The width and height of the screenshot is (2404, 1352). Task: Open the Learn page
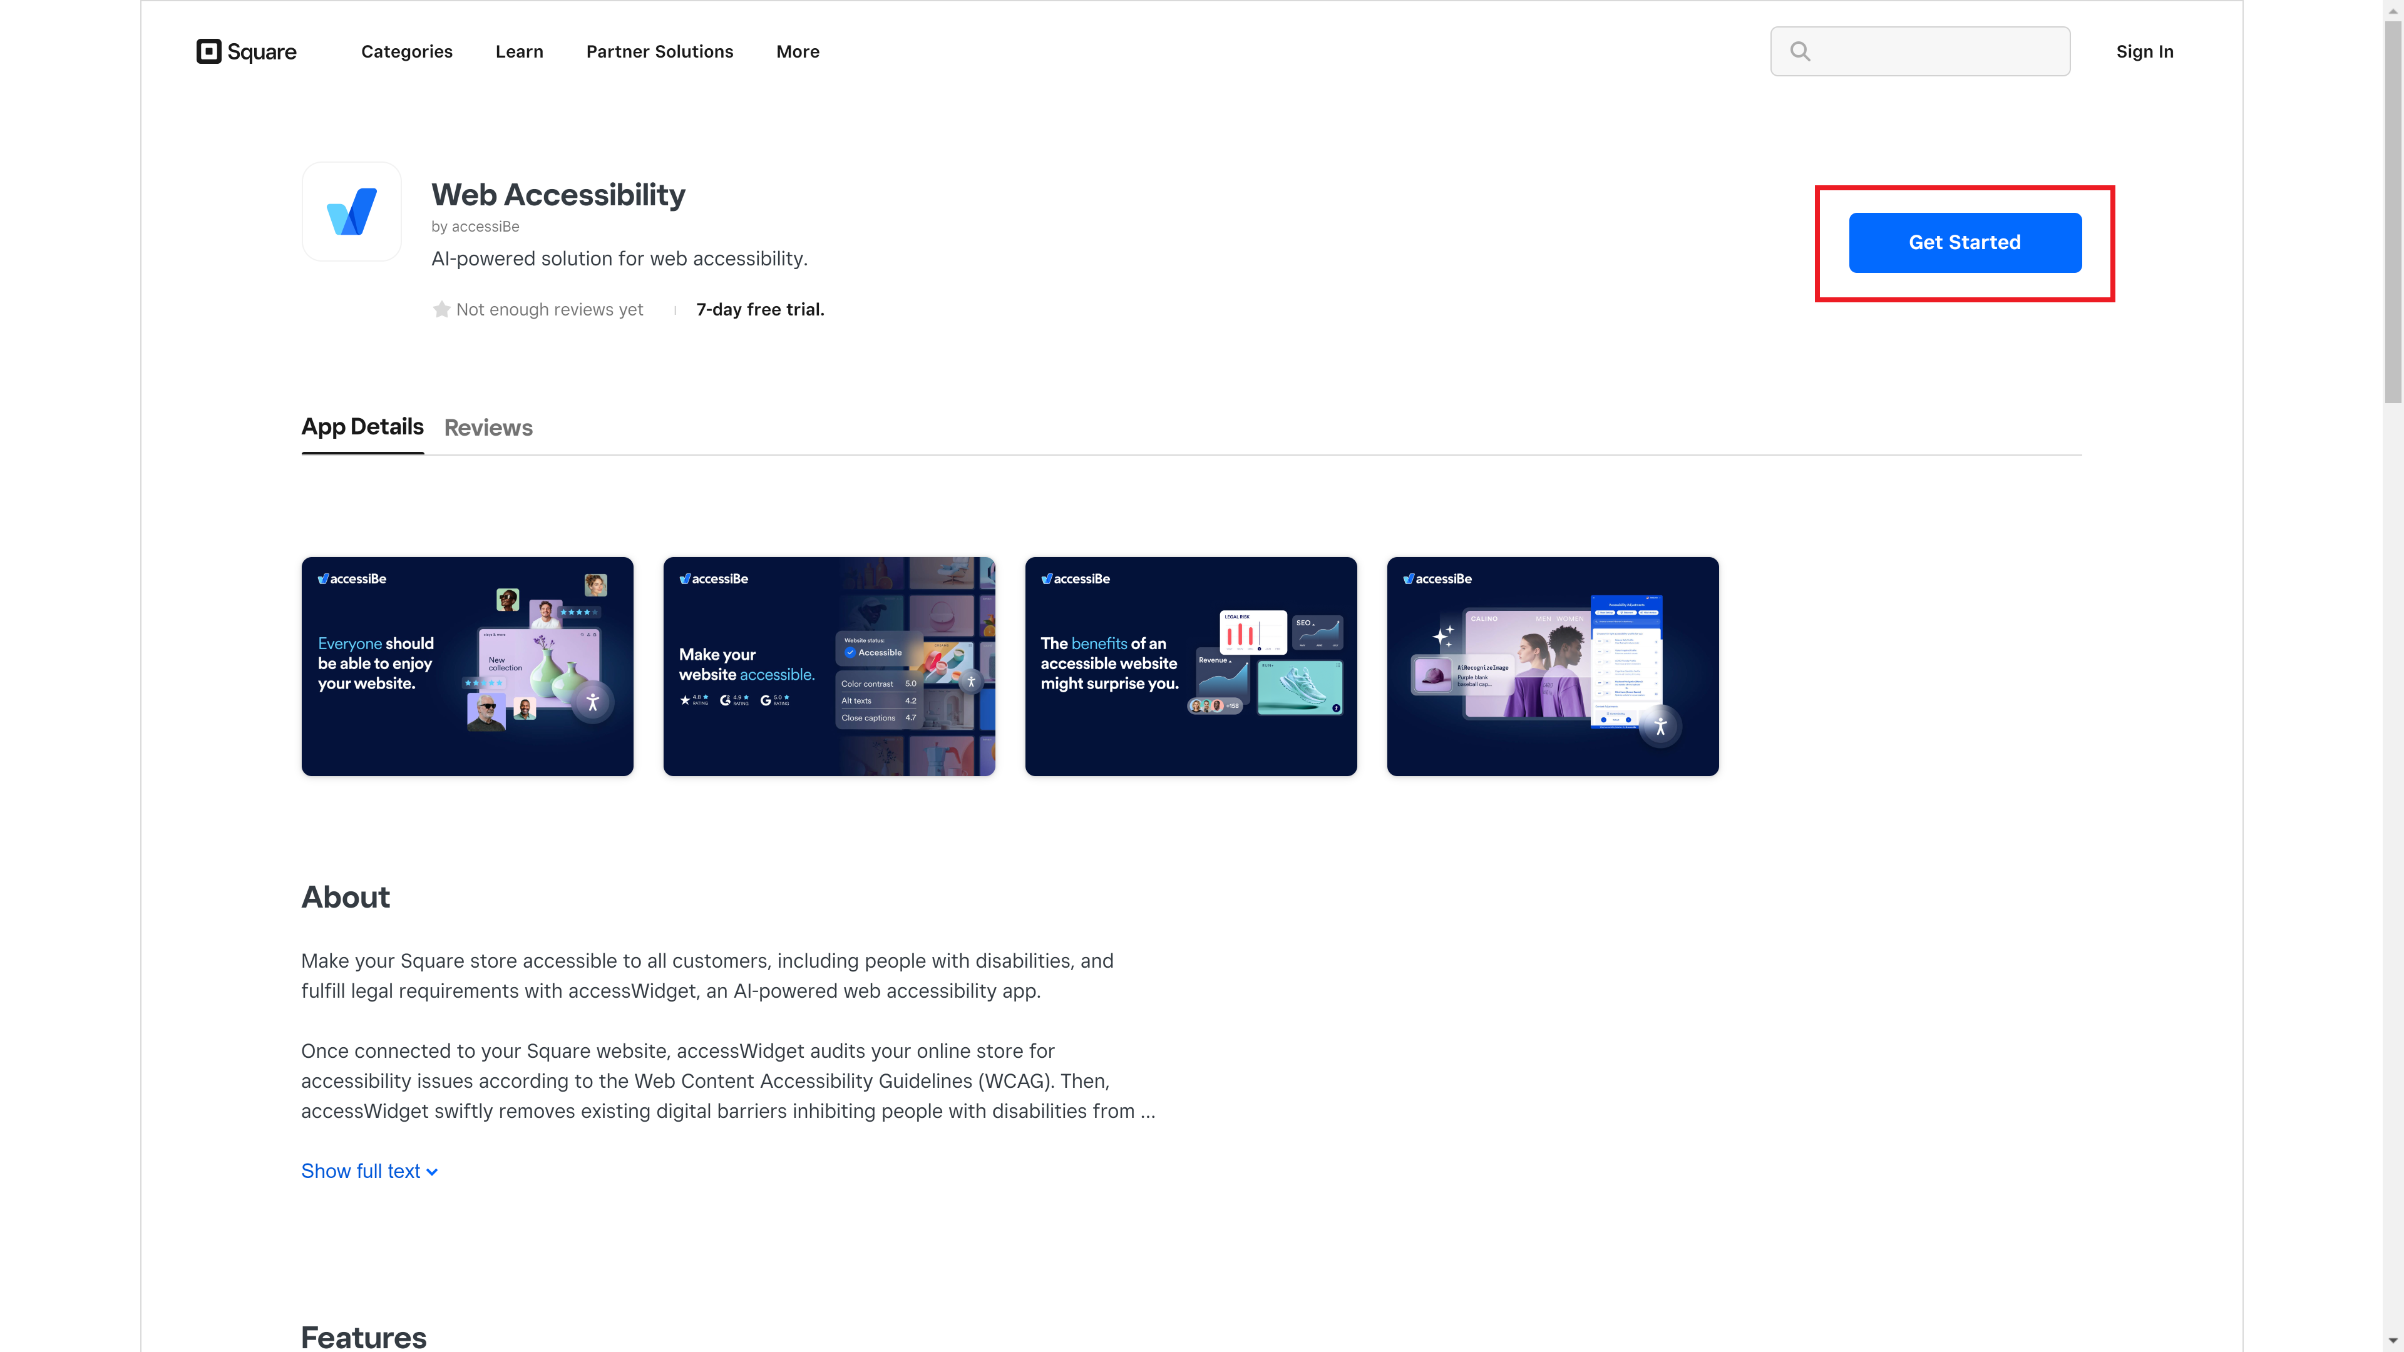(519, 51)
